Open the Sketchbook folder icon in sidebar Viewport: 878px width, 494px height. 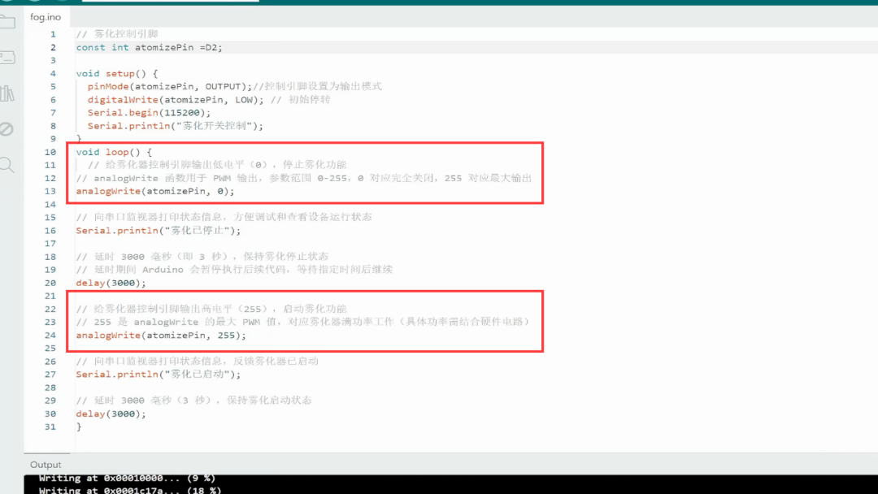pyautogui.click(x=8, y=23)
